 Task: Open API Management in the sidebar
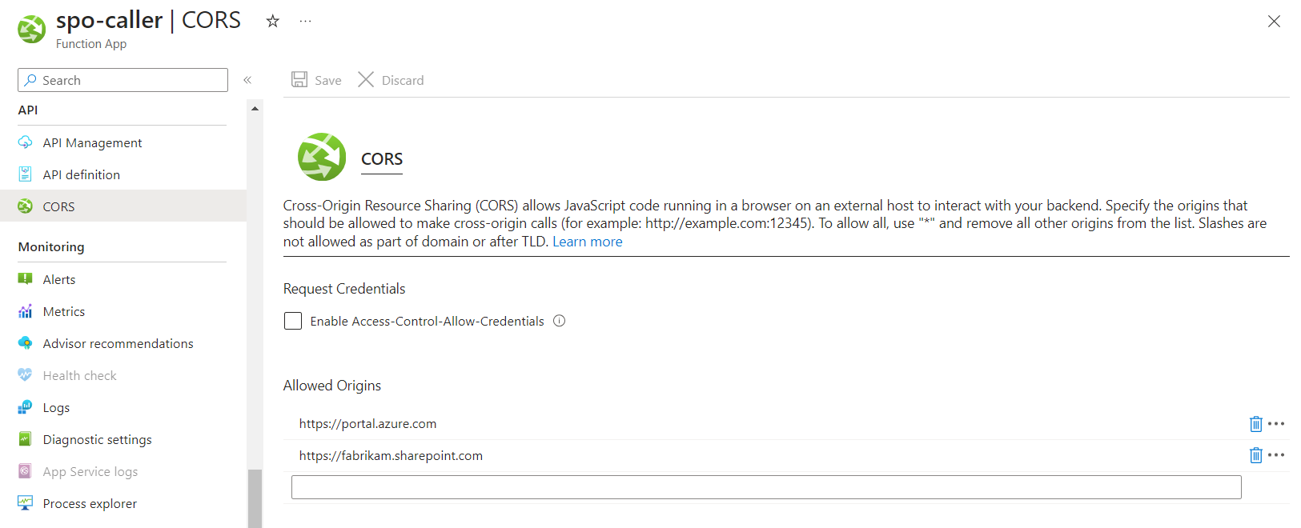tap(92, 142)
